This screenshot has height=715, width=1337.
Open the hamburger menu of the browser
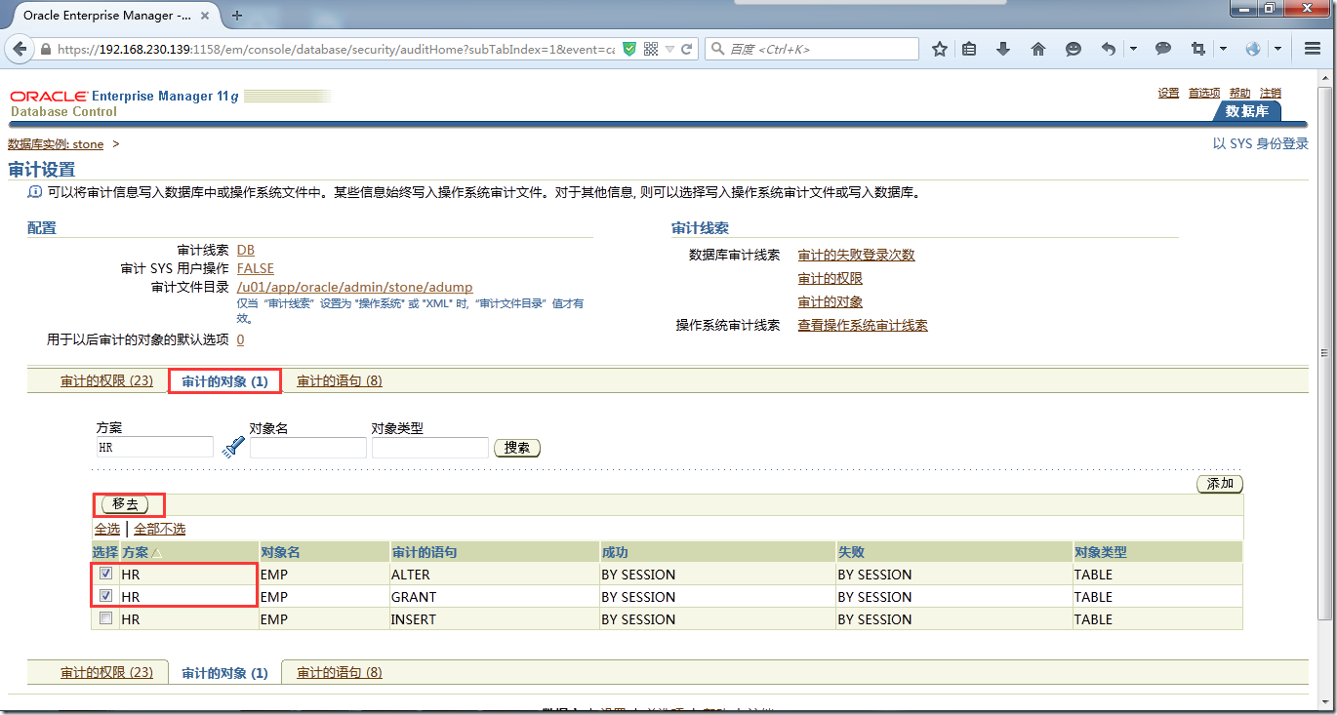pos(1313,49)
